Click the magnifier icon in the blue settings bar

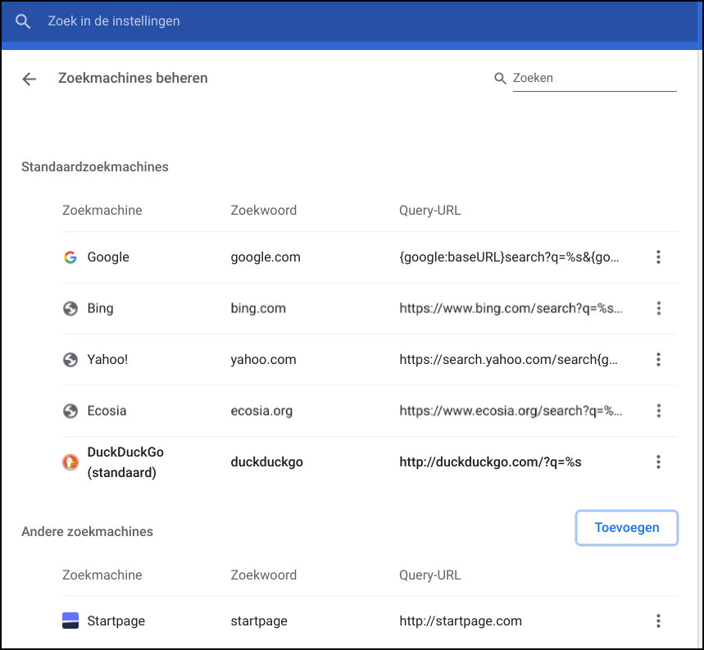(x=22, y=21)
